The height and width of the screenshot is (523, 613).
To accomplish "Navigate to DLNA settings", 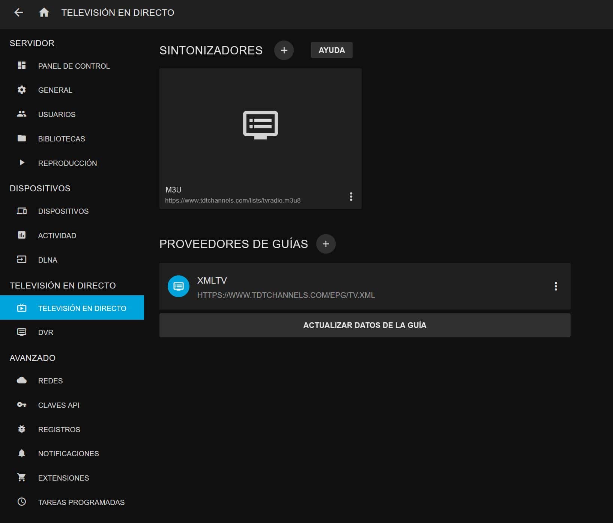I will coord(48,260).
